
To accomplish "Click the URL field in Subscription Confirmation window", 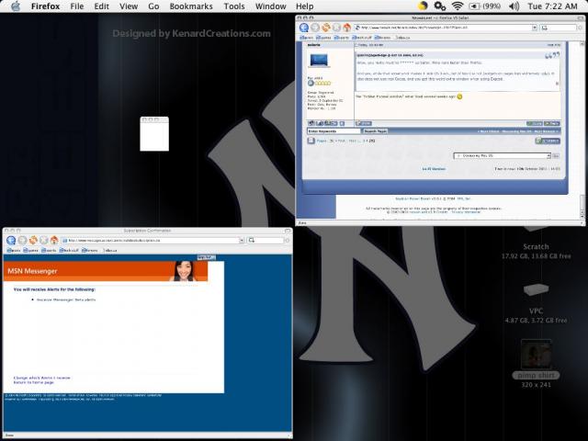I will point(150,241).
